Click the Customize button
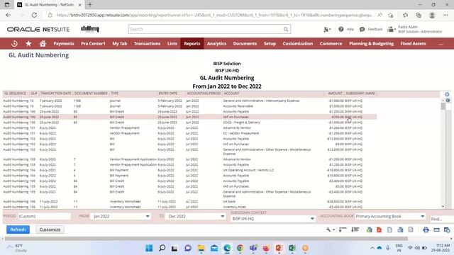This screenshot has height=255, width=454. 50,229
